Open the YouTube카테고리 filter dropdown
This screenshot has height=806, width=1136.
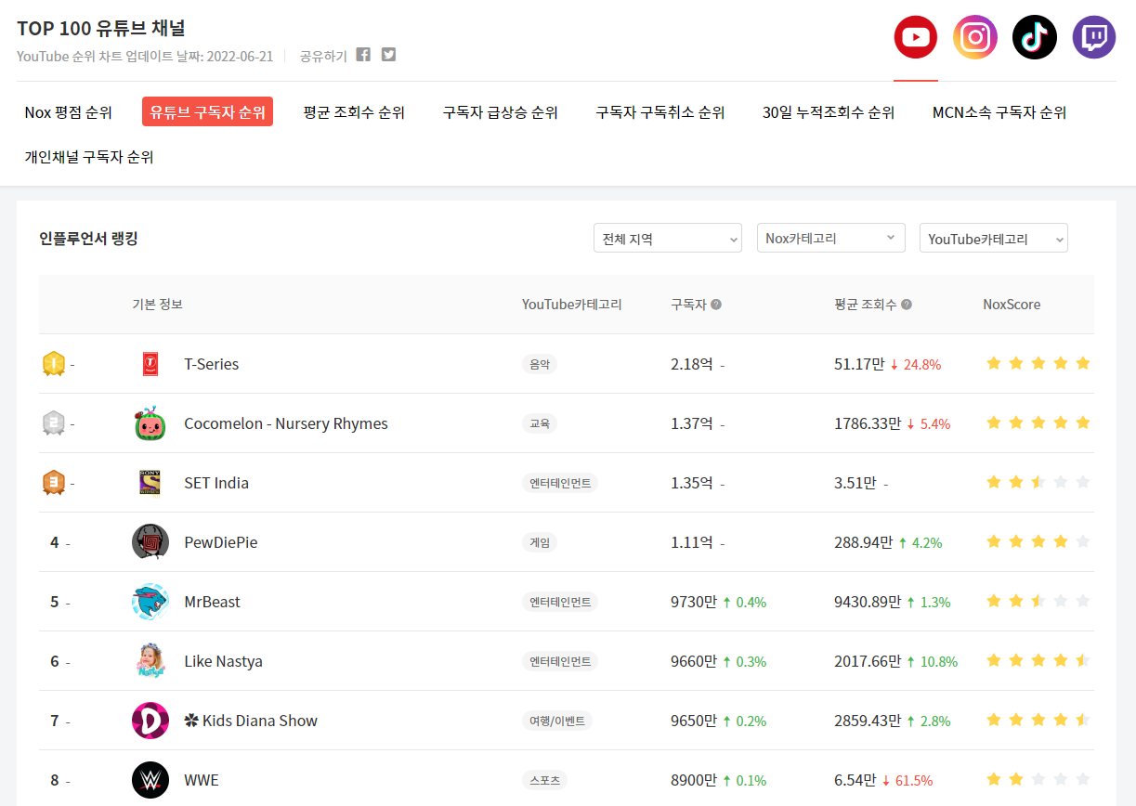pos(994,239)
